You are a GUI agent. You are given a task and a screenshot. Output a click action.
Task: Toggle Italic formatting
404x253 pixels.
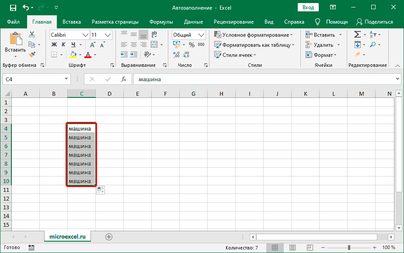click(64, 45)
